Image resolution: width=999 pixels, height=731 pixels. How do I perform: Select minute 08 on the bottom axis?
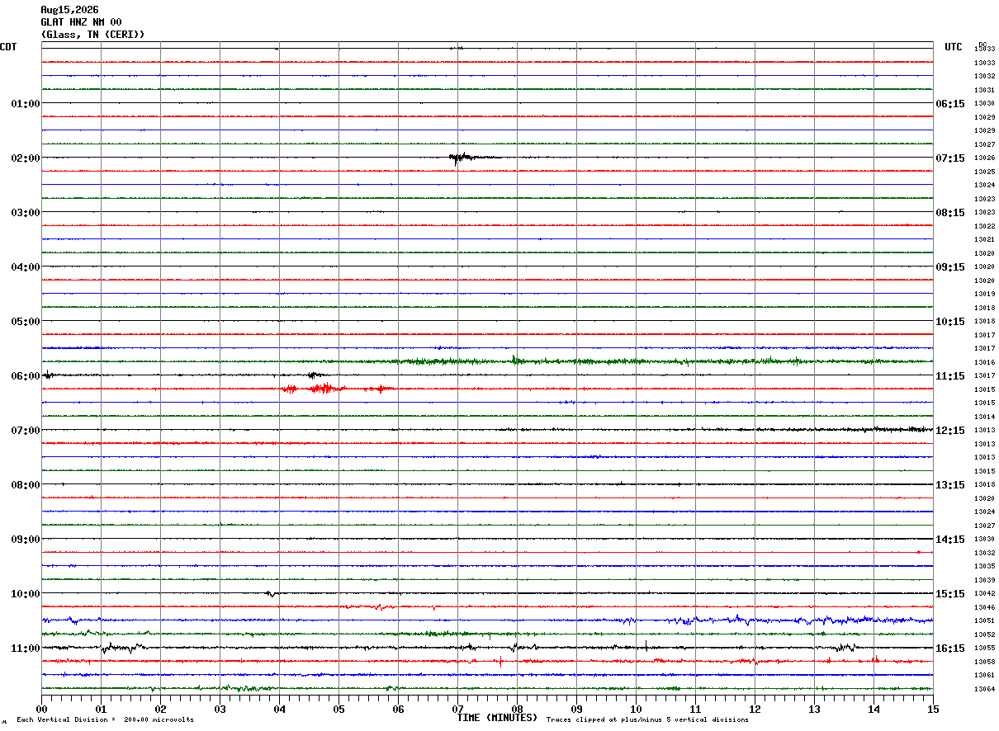click(x=517, y=709)
